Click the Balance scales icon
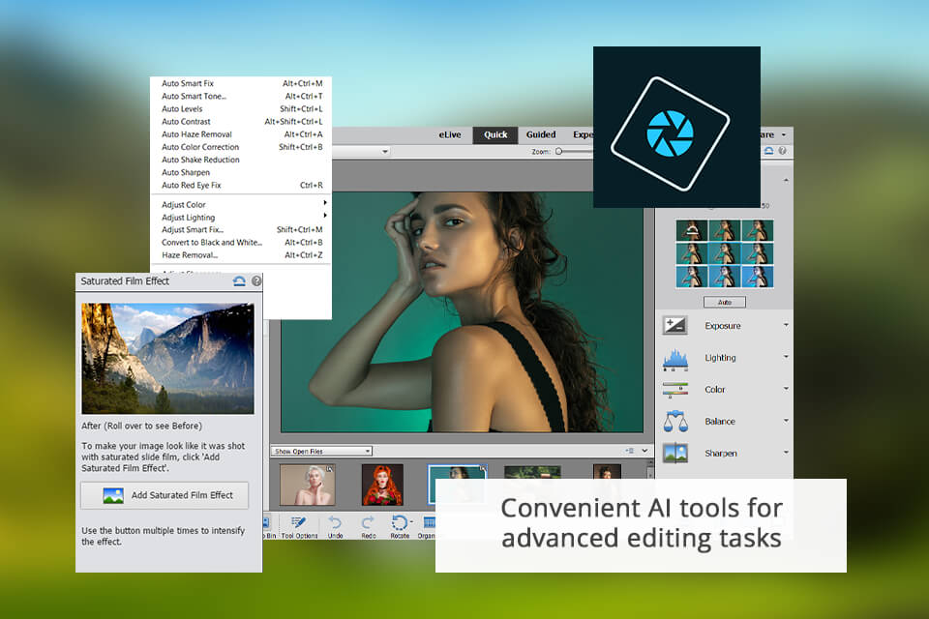929x619 pixels. point(675,421)
